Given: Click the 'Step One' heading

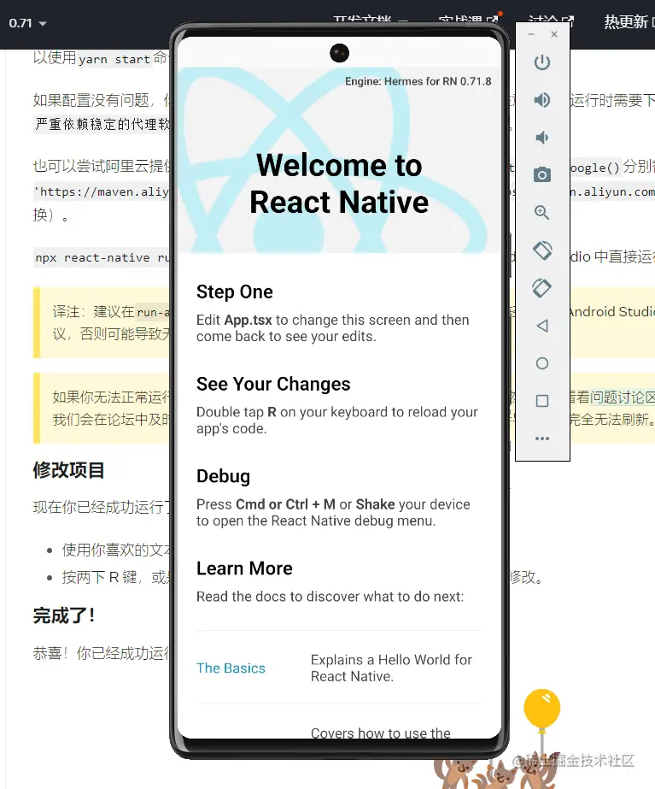Looking at the screenshot, I should [x=235, y=291].
